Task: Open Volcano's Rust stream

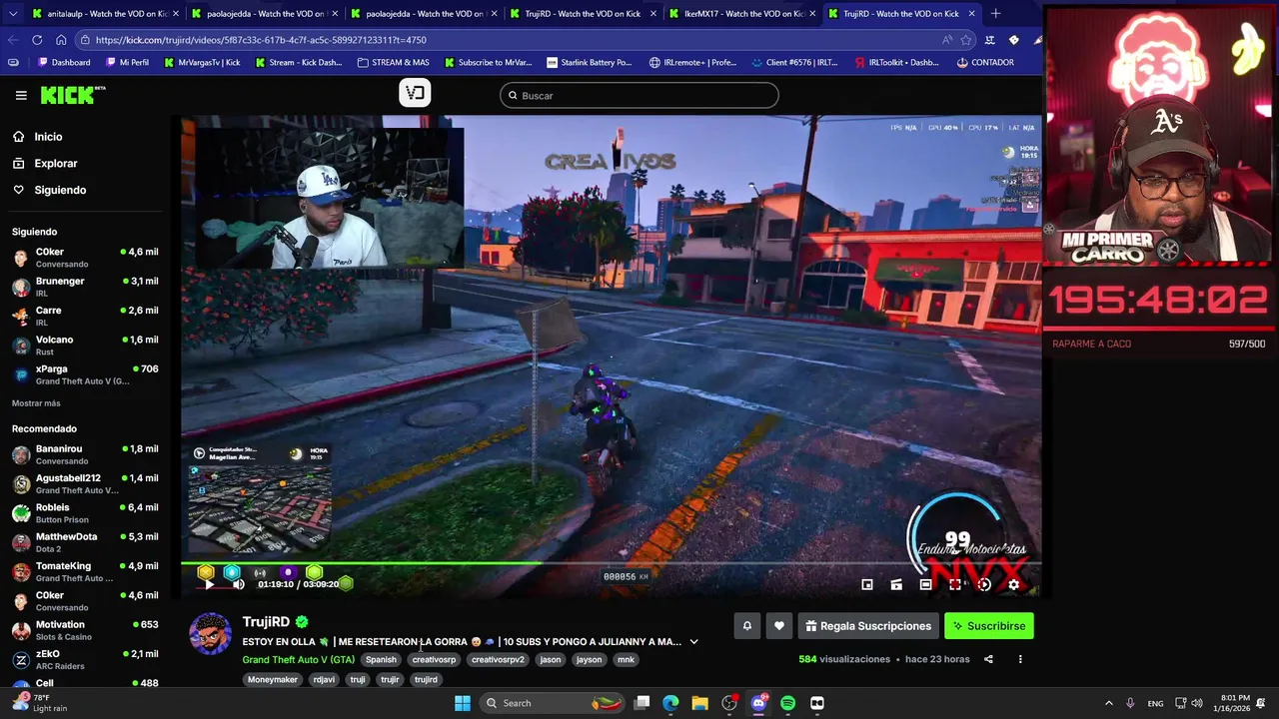Action: click(x=85, y=345)
